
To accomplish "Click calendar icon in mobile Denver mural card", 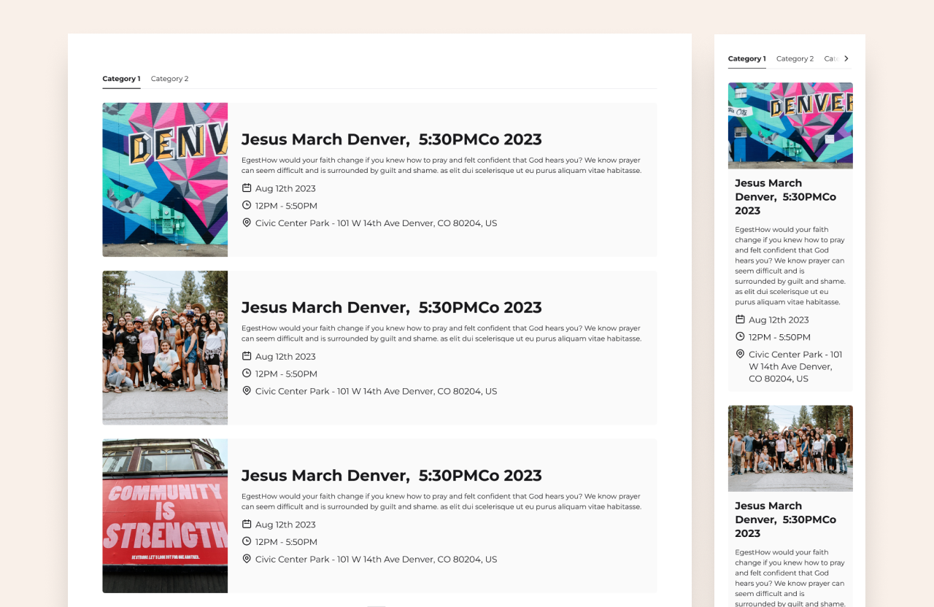I will (740, 319).
